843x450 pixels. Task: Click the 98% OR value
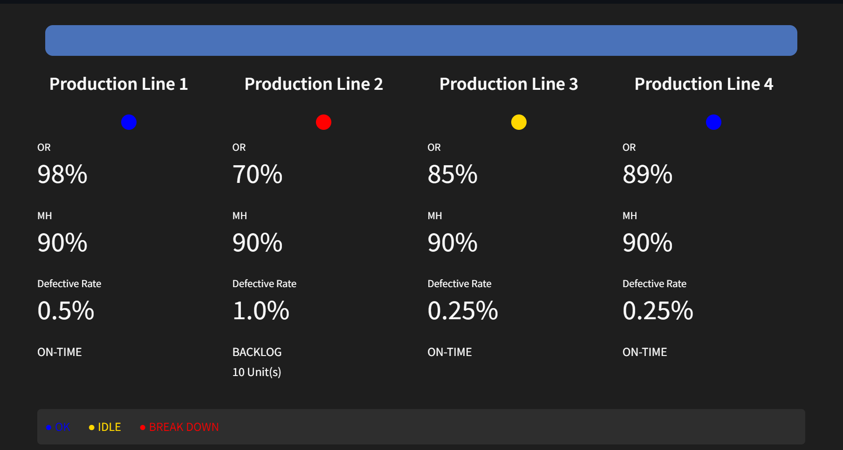click(62, 175)
